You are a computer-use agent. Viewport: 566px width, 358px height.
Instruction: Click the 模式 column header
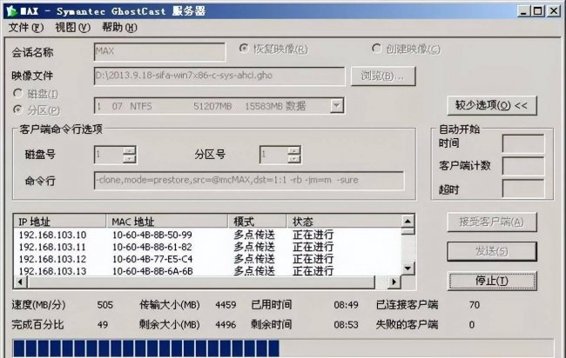point(257,222)
